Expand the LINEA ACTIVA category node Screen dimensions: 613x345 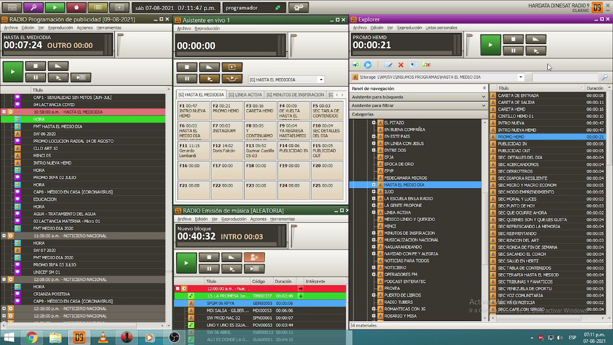point(374,212)
